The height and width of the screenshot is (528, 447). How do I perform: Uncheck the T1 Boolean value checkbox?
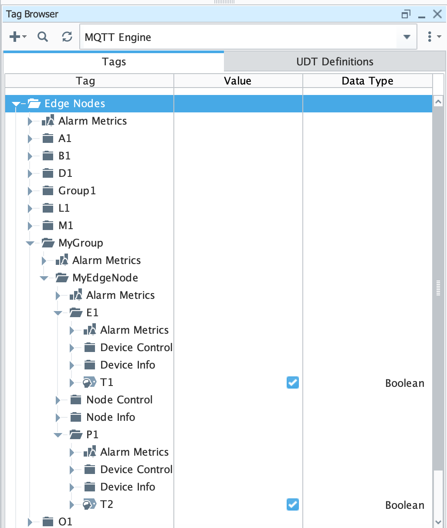click(x=293, y=383)
